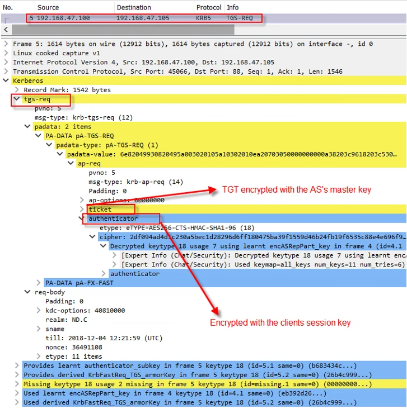Click the Destination column header

(x=133, y=8)
